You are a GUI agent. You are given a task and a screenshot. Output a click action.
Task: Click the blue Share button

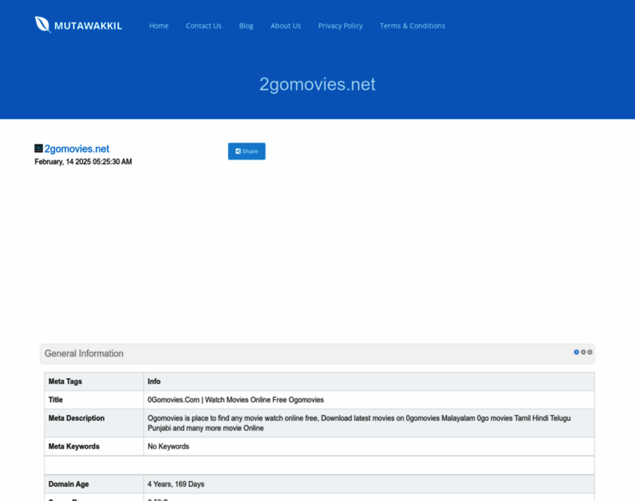point(246,151)
